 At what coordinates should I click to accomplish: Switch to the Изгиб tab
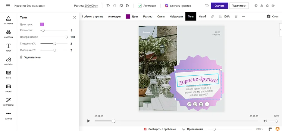pyautogui.click(x=202, y=17)
